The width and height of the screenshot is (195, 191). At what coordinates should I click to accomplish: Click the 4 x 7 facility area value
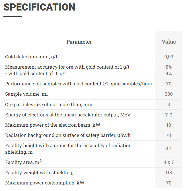(169, 162)
